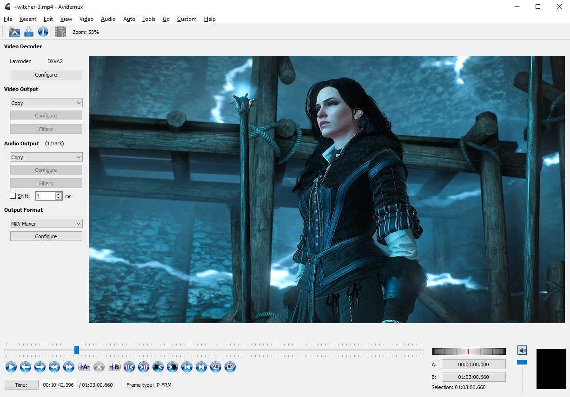Go to the previous cut point
Viewport: 570px width, 397px height.
[x=129, y=367]
